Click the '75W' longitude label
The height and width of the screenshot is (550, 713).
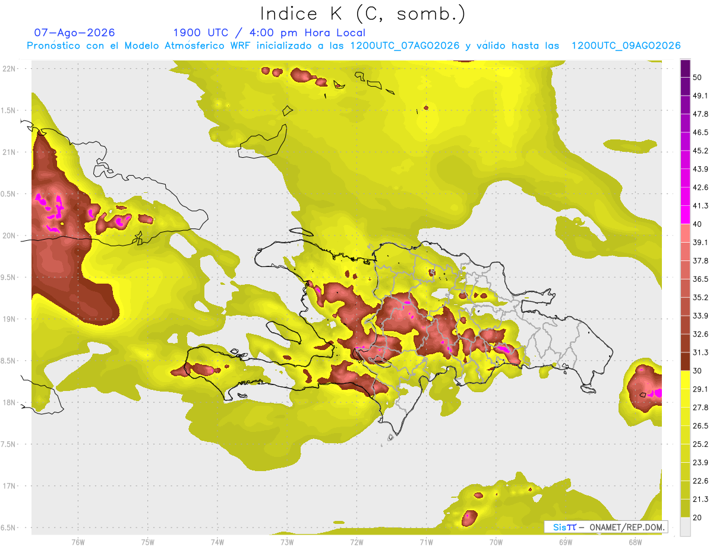pos(148,542)
